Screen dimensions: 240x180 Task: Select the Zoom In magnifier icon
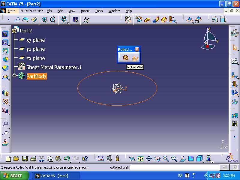pos(166,159)
